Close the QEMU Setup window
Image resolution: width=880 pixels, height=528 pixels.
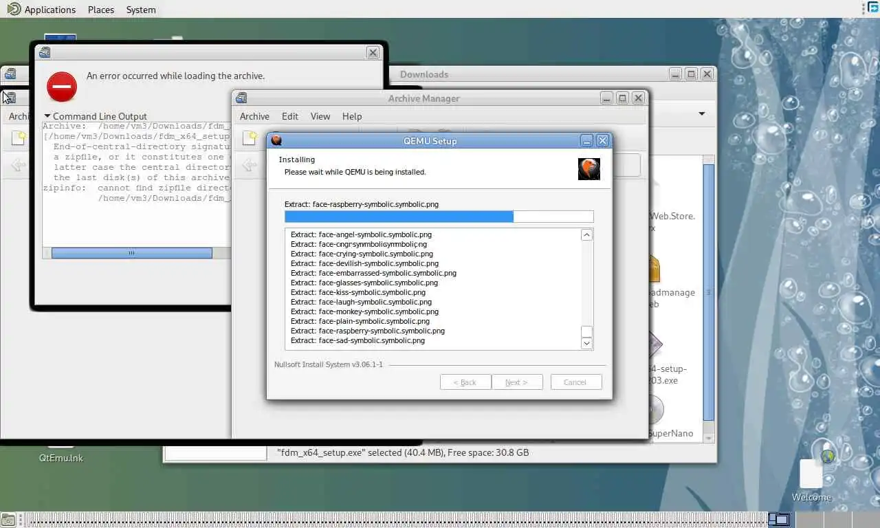pyautogui.click(x=603, y=140)
